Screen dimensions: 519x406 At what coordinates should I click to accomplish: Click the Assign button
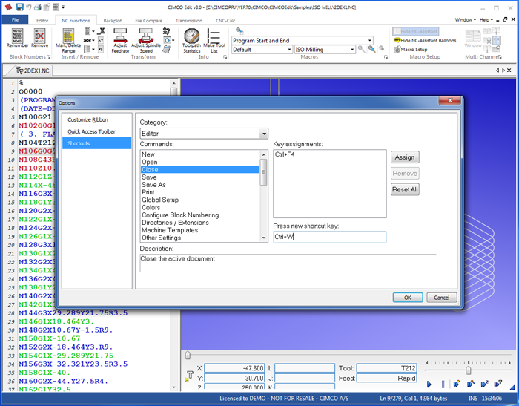point(405,157)
